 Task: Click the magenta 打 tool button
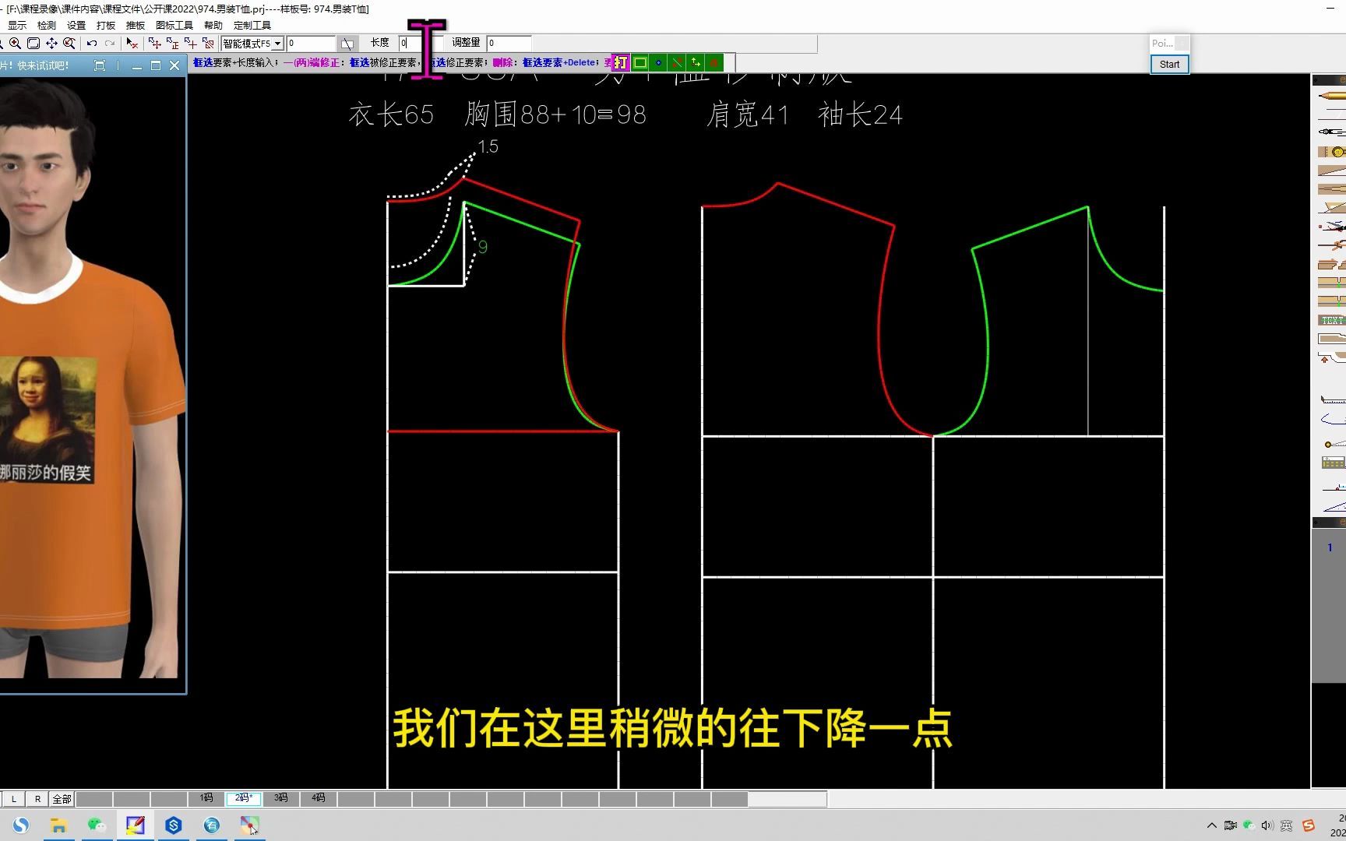621,62
